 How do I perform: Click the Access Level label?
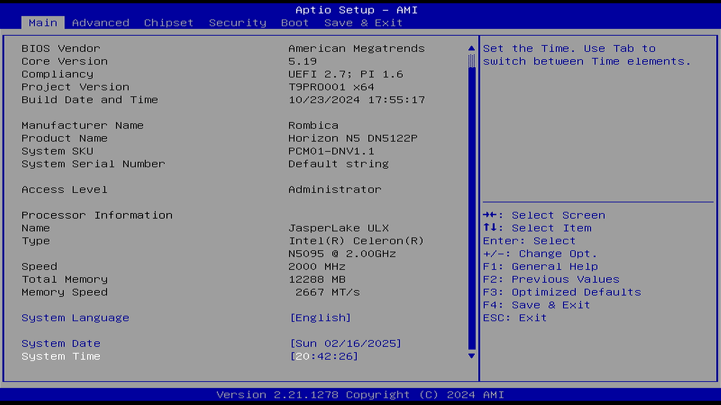pyautogui.click(x=65, y=190)
